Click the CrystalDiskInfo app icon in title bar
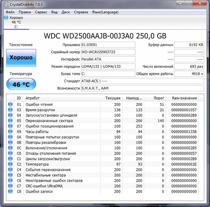Image resolution: width=210 pixels, height=207 pixels. tap(6, 4)
